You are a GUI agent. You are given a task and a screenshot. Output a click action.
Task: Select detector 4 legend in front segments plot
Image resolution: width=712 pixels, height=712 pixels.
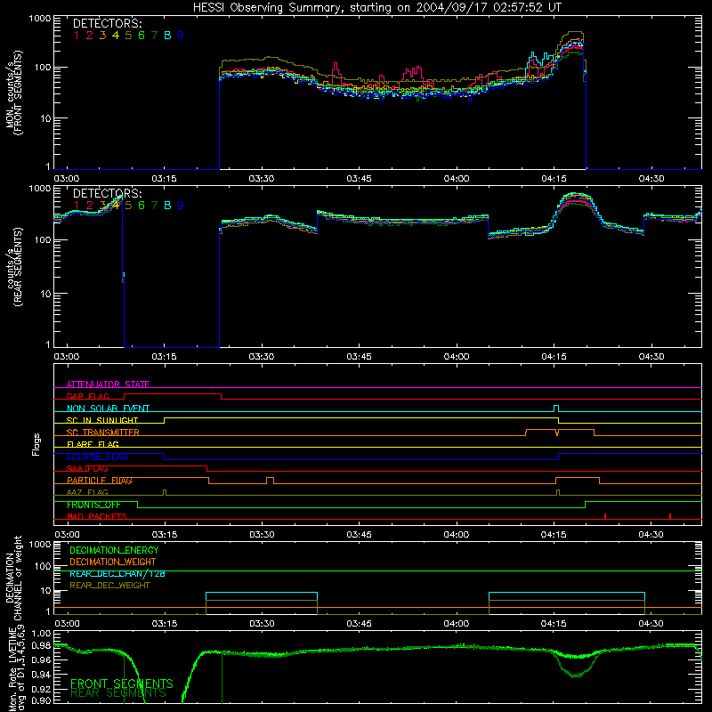pyautogui.click(x=116, y=36)
